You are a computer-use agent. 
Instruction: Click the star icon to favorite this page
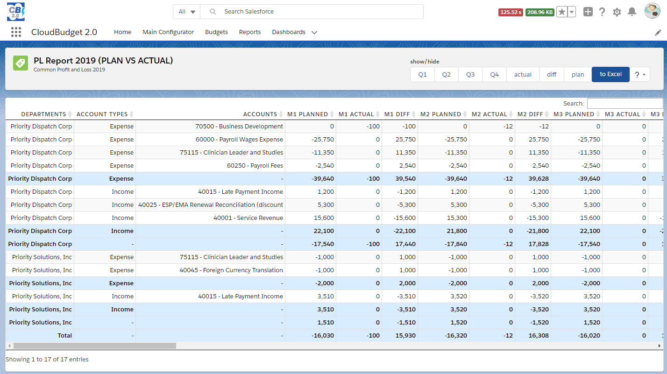[x=562, y=12]
